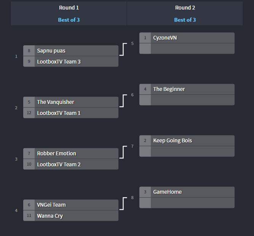Image resolution: width=254 pixels, height=236 pixels.
Task: Click the Round 2 column header
Action: [x=185, y=8]
